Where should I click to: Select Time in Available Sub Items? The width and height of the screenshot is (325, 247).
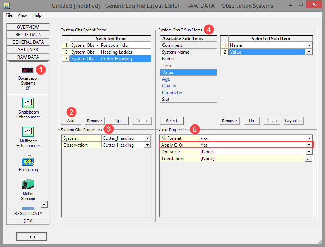pyautogui.click(x=188, y=66)
